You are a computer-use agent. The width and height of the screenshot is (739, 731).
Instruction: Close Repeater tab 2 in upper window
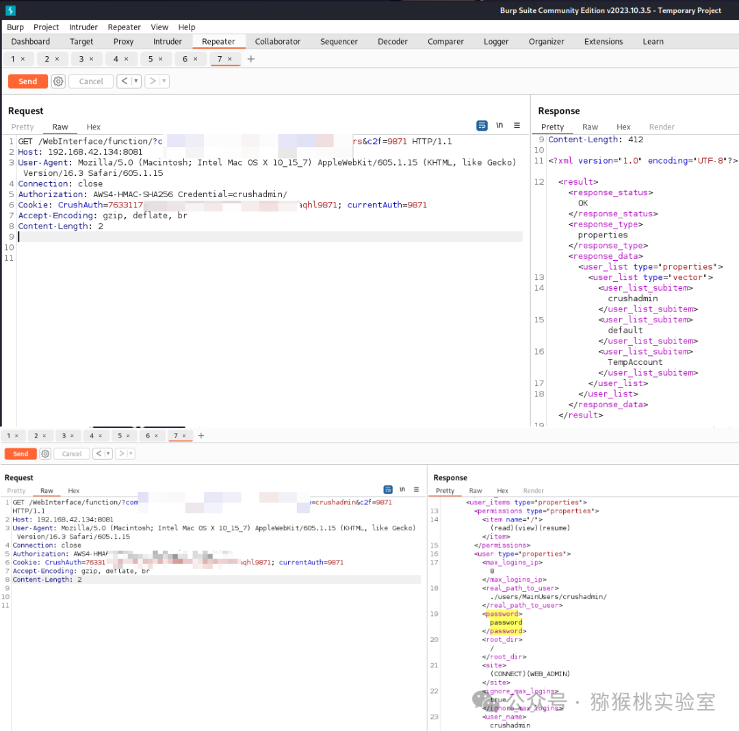pyautogui.click(x=57, y=59)
